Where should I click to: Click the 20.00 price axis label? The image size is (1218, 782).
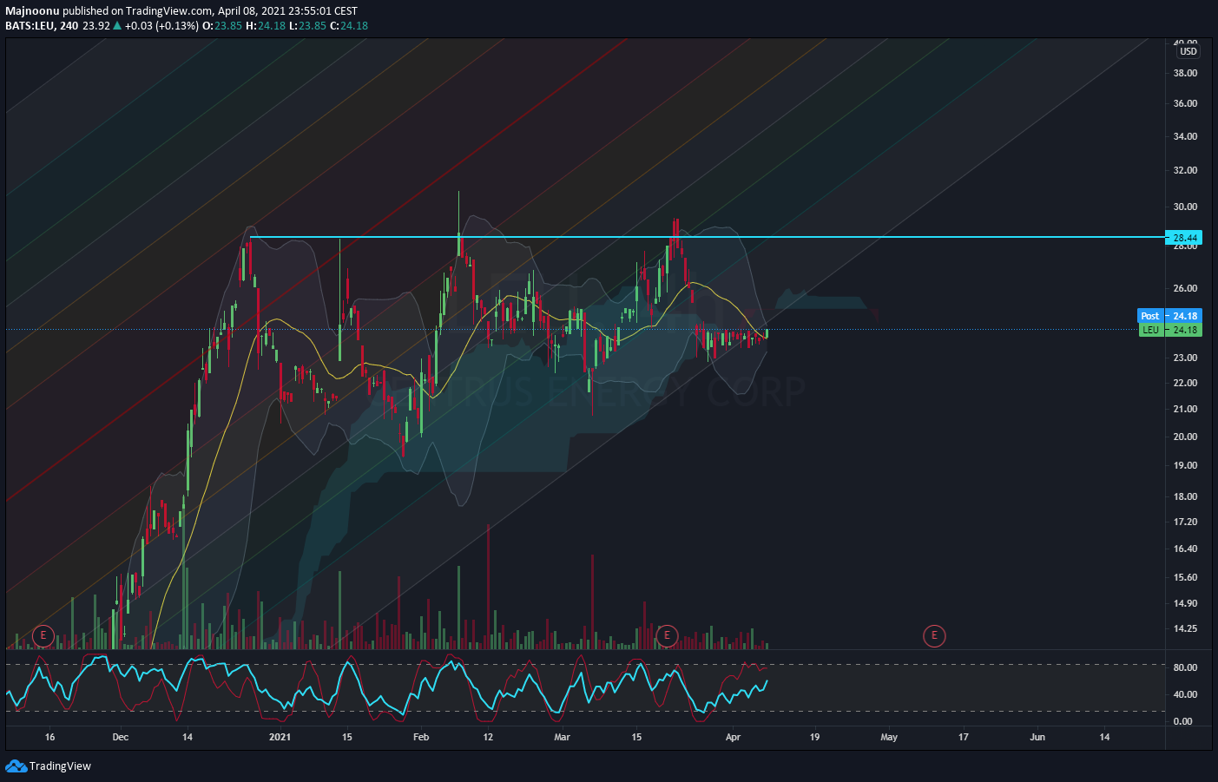(1185, 437)
